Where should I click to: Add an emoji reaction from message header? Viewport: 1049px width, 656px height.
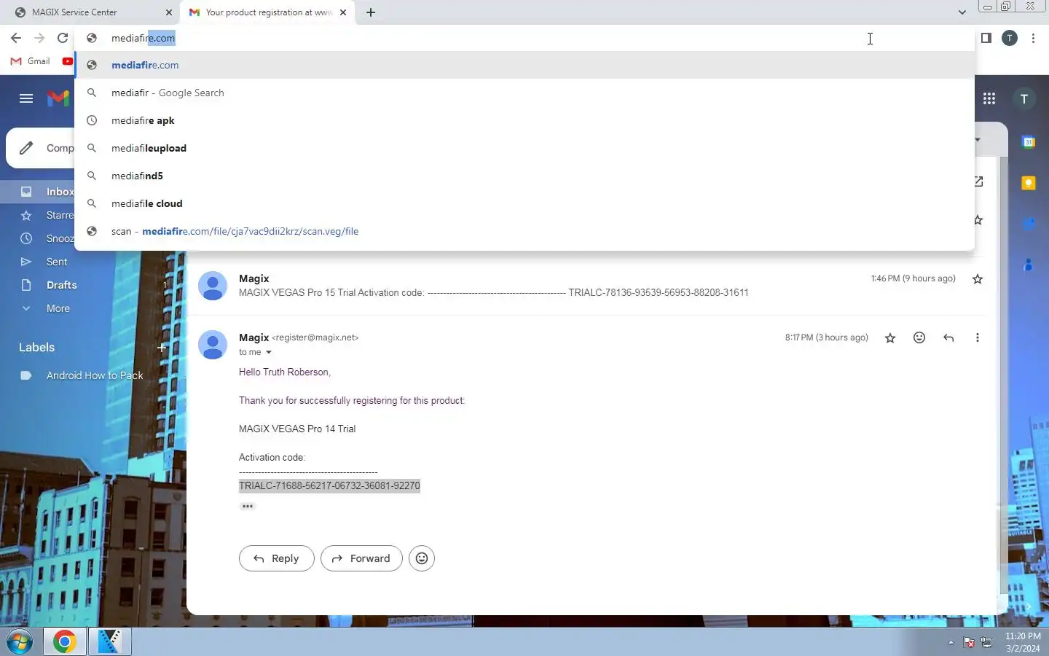click(919, 337)
